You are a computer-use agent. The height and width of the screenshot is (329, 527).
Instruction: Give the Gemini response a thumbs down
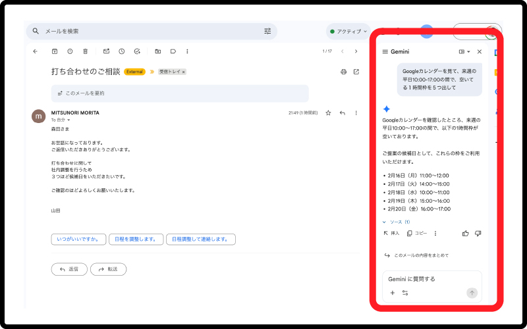[x=478, y=233]
